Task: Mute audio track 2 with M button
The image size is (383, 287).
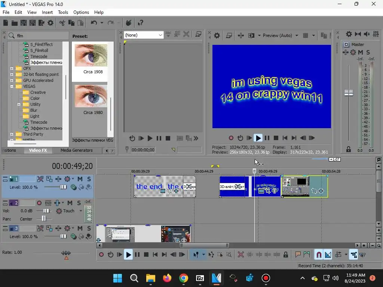Action: pos(70,203)
